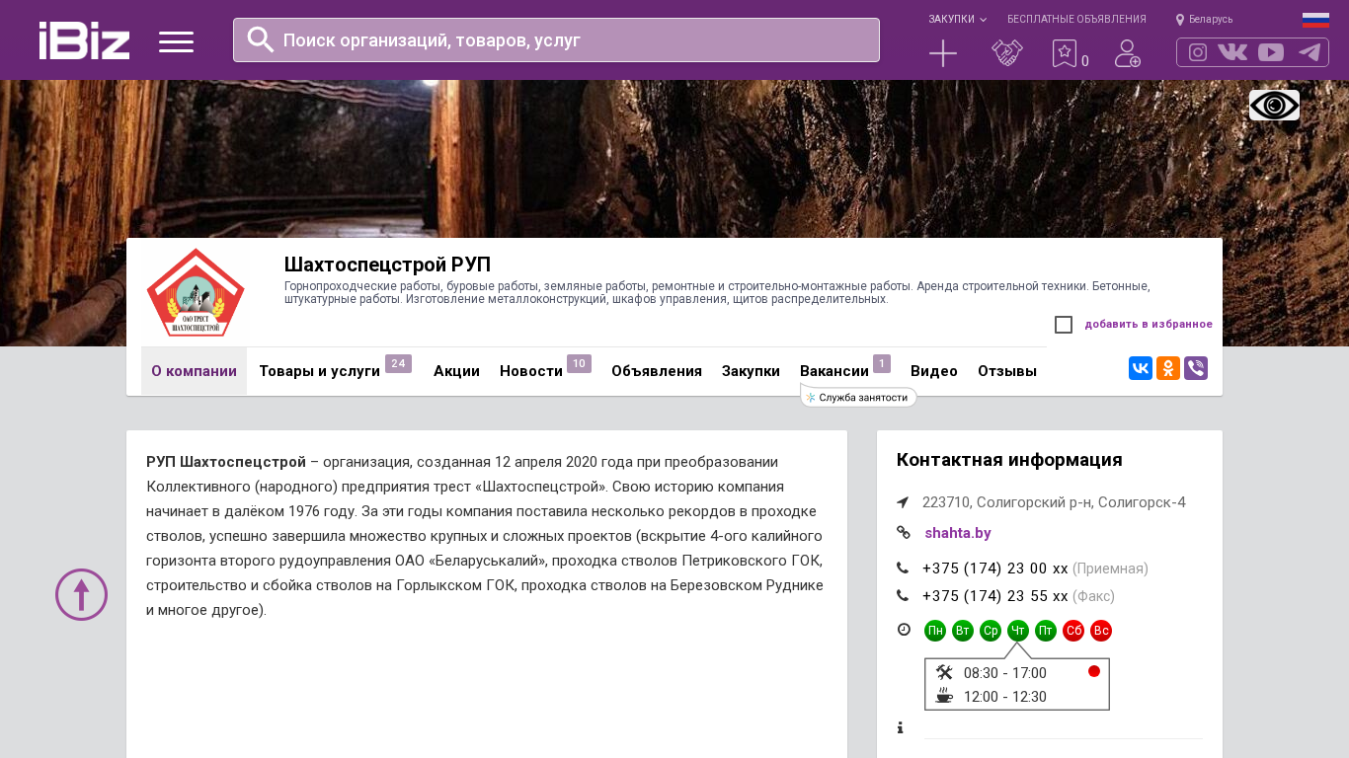Image resolution: width=1349 pixels, height=758 pixels.
Task: Open the Instagram link in header
Action: pos(1198,52)
